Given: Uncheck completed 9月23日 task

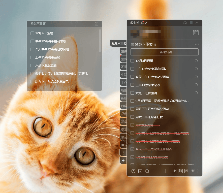Looking at the screenshot, I should (132, 141).
